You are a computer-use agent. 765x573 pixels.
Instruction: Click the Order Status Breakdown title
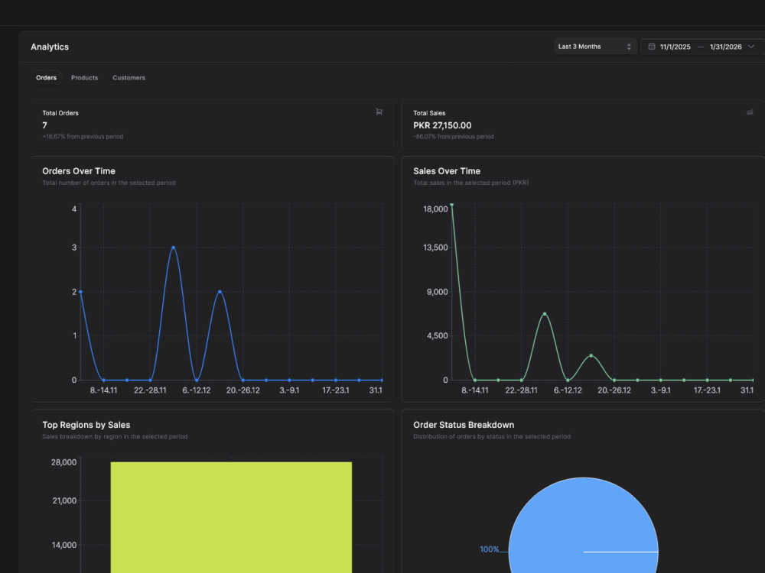coord(464,425)
